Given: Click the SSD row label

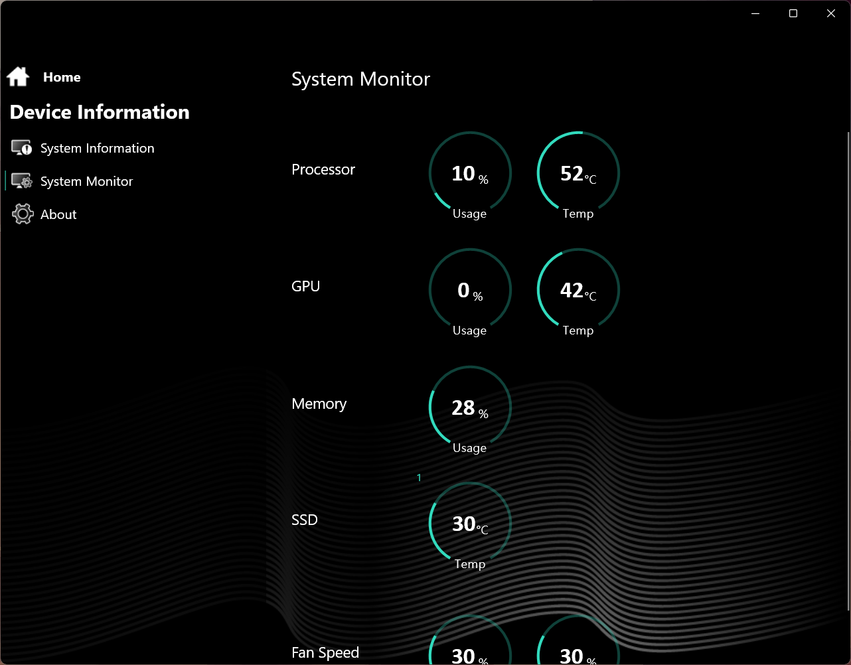Looking at the screenshot, I should coord(305,520).
